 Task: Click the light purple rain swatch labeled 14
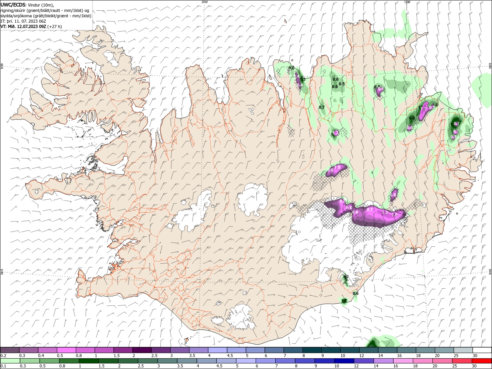pos(383,361)
